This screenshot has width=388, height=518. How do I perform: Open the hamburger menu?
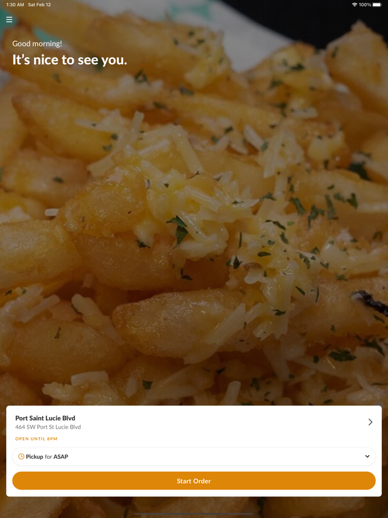tap(9, 19)
